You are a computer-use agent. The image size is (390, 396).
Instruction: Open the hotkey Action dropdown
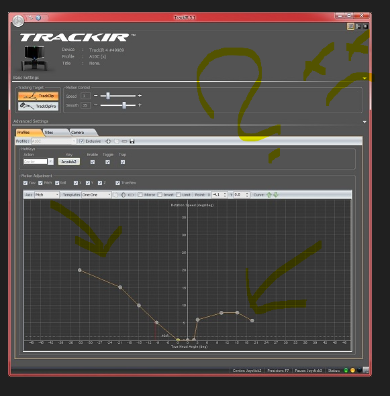[x=50, y=161]
